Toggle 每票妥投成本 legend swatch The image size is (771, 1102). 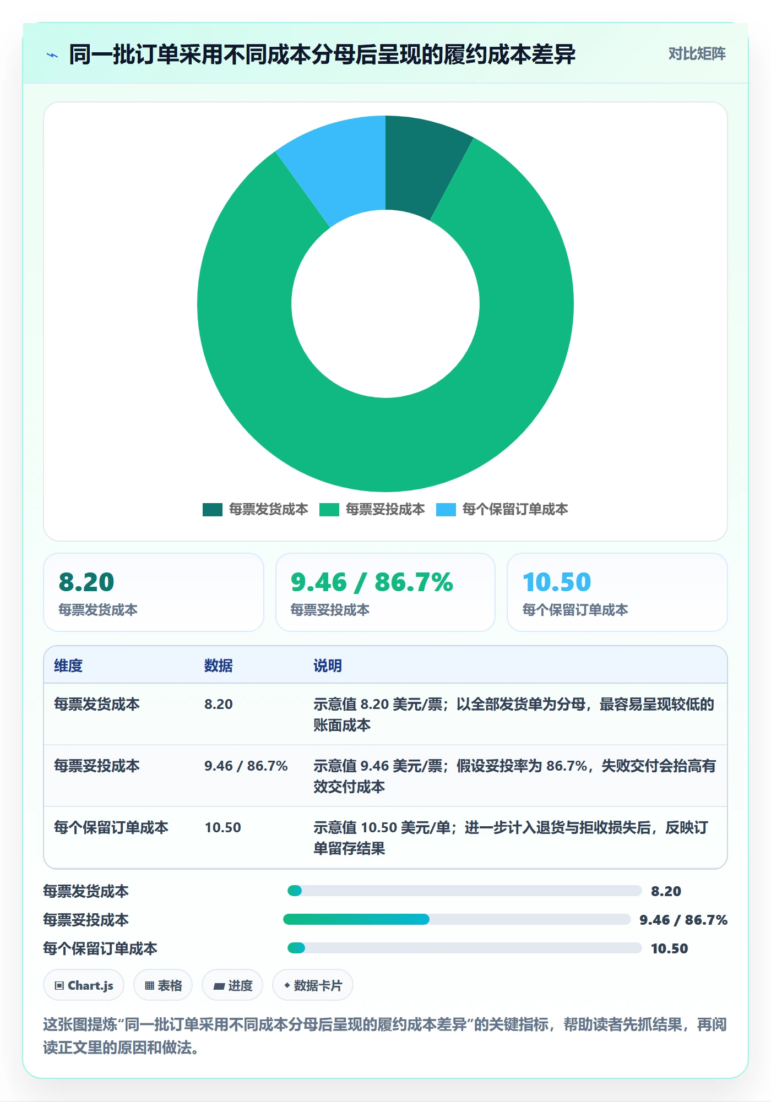329,510
